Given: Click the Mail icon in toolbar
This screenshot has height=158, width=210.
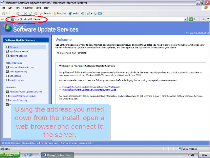Looking at the screenshot, I should 89,13.
